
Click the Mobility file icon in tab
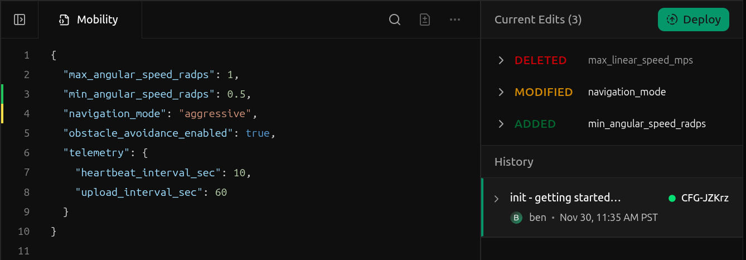tap(65, 20)
